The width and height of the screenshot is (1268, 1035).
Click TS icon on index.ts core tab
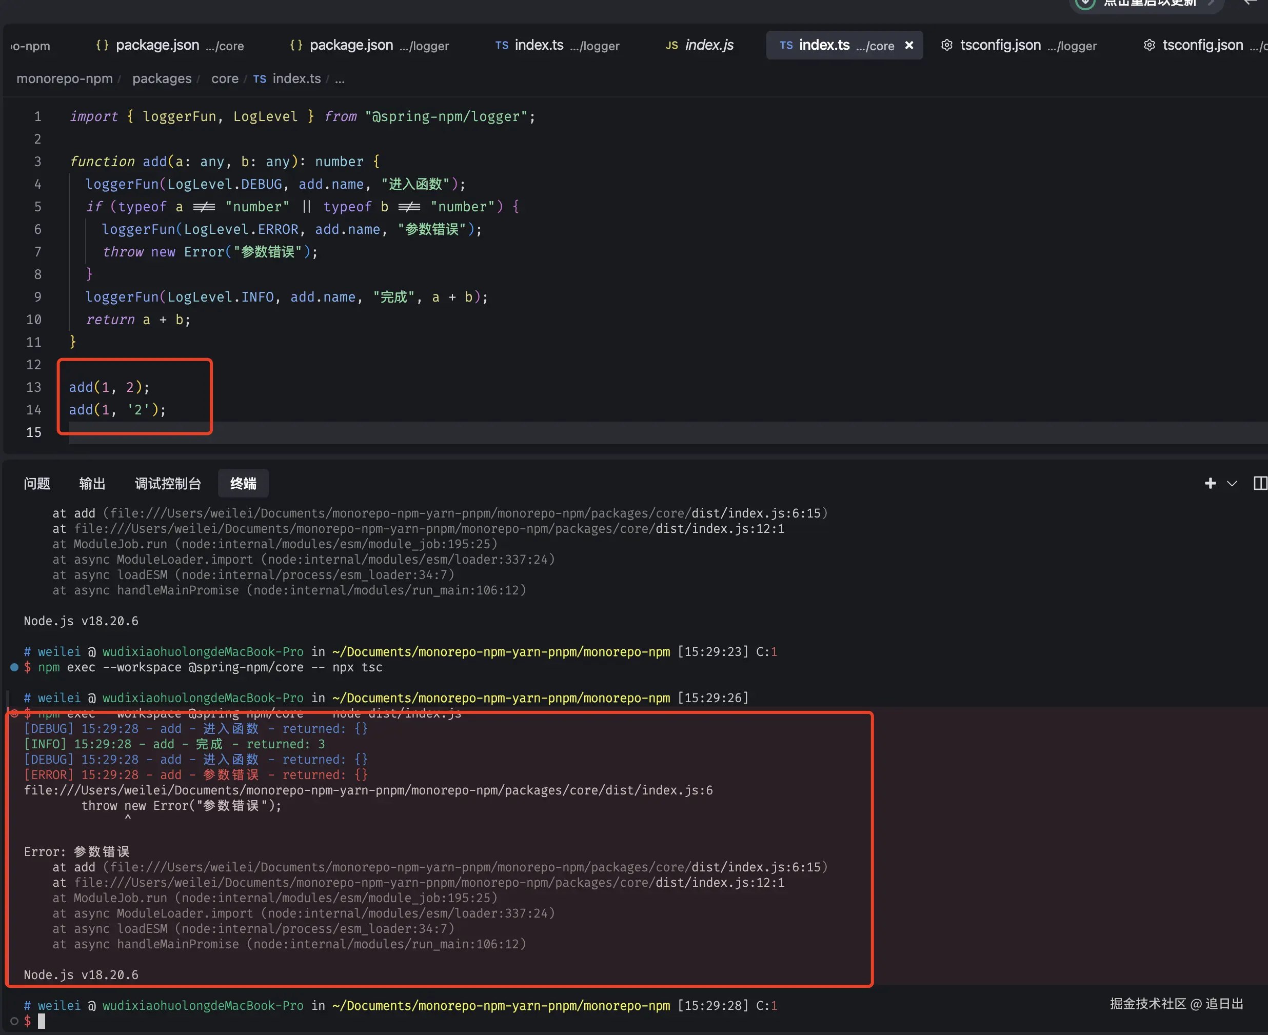[786, 45]
